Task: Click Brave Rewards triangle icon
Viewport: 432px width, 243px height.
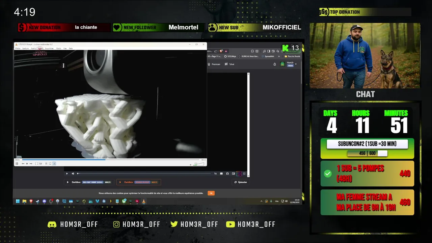Action: click(x=226, y=51)
